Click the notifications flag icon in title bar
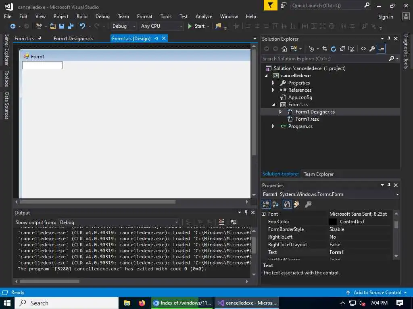The width and height of the screenshot is (413, 309). [x=271, y=5]
